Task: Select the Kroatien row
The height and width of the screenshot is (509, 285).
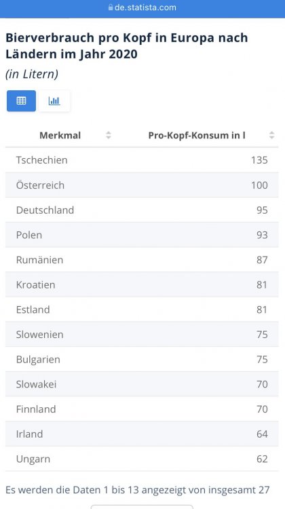Action: point(142,284)
